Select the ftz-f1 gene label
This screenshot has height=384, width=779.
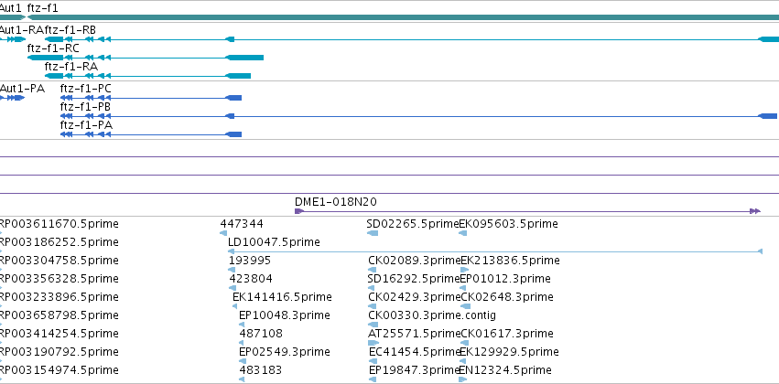tap(42, 8)
